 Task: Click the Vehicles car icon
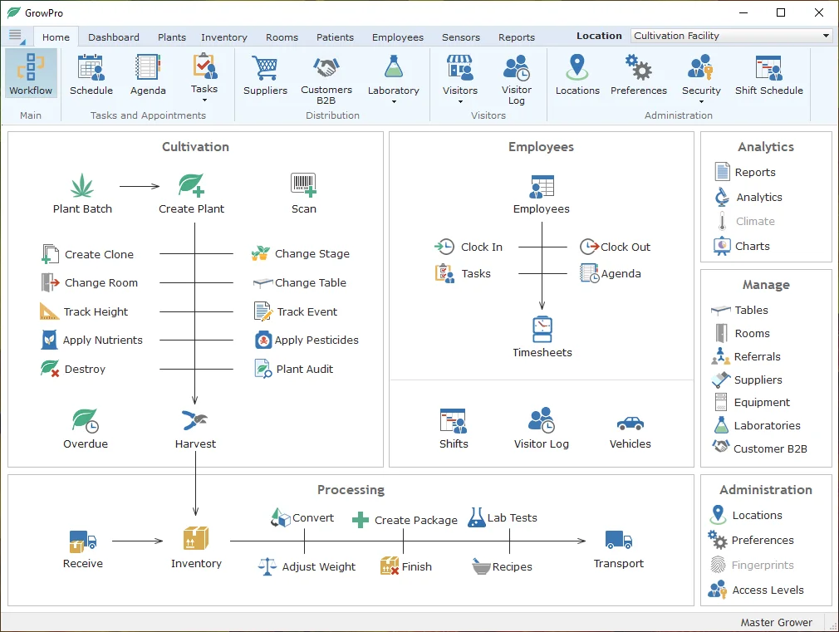(x=630, y=422)
